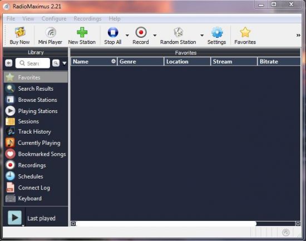Screen dimensions: 306x241
Task: Open the Recordings menu
Action: [87, 19]
